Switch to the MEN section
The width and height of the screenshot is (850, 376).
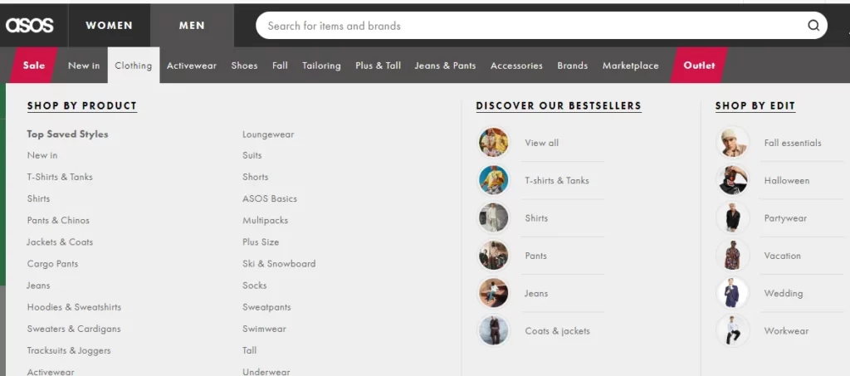pyautogui.click(x=192, y=26)
